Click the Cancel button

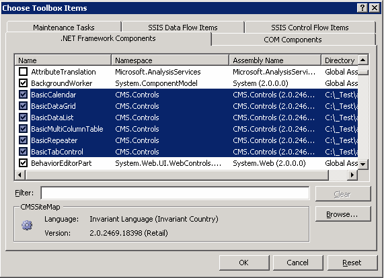click(x=298, y=263)
